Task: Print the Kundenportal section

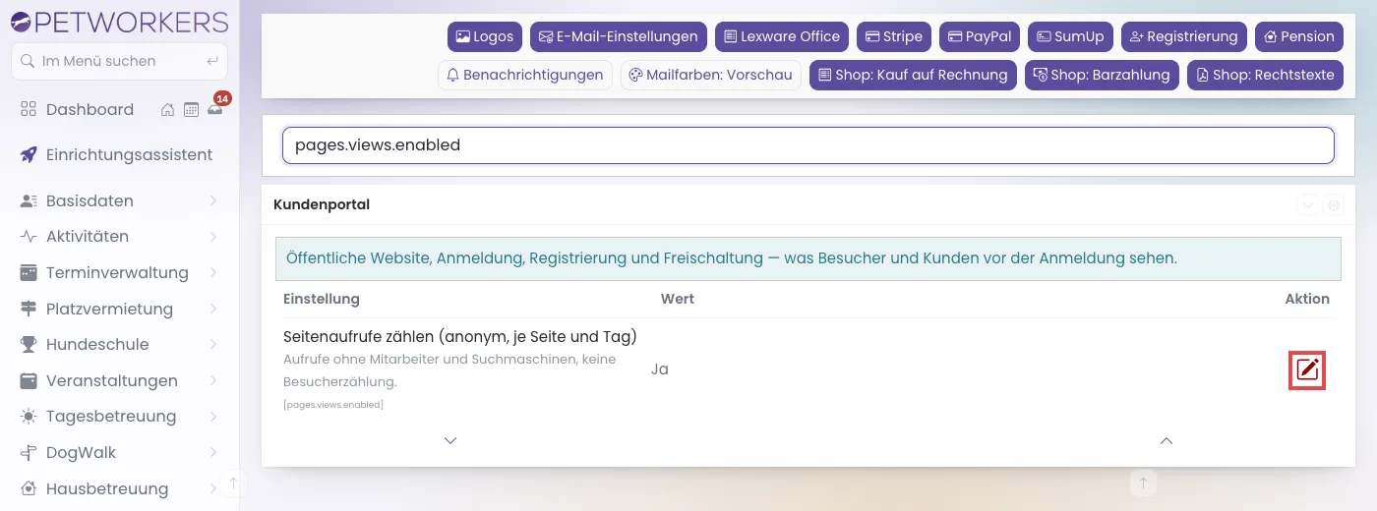Action: [x=1334, y=205]
